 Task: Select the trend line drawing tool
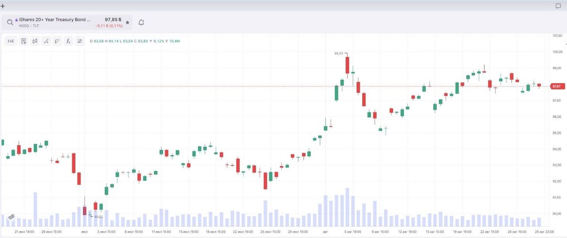(x=46, y=41)
